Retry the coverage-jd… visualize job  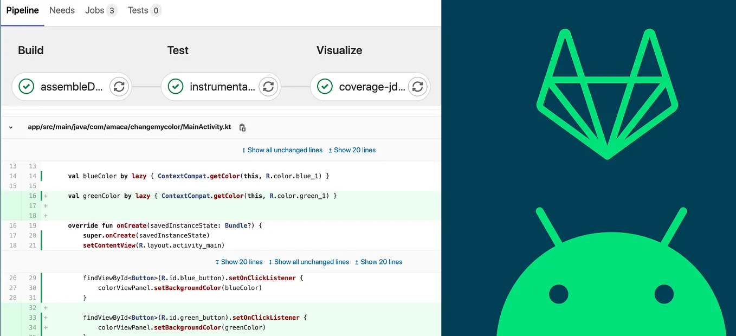click(417, 87)
